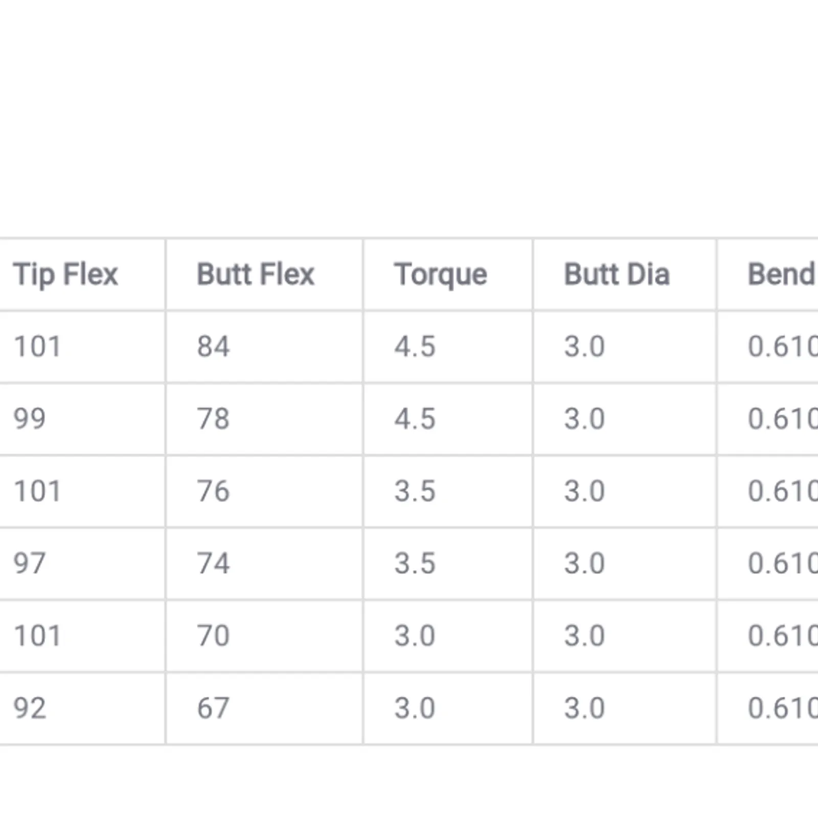Select the Butt Flex cell showing 84
Image resolution: width=818 pixels, height=818 pixels.
(214, 346)
